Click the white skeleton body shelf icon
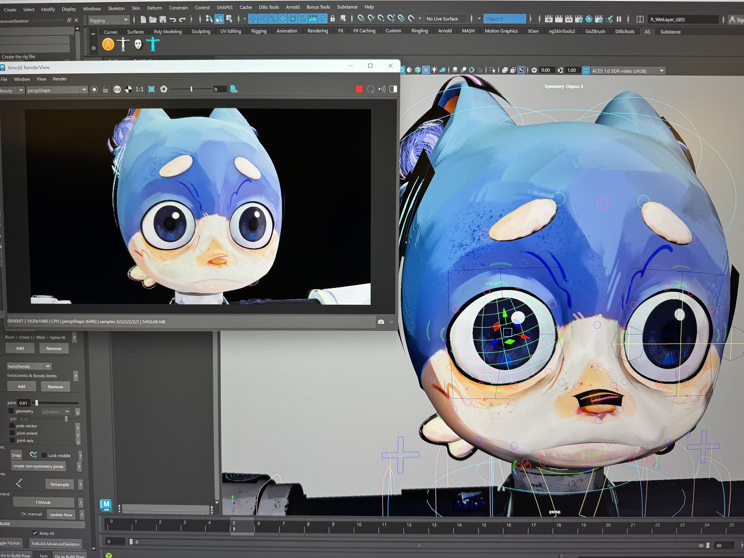 pos(123,44)
